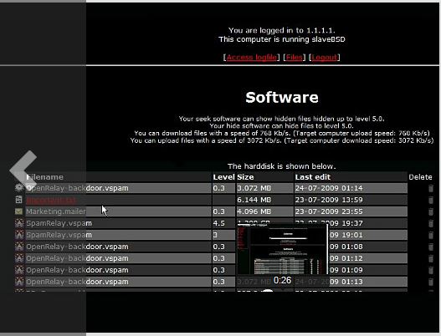Screen dimensions: 441x336
Task: Click the virus icon beside SpamRelay.vspam level 4.5
Action: (x=19, y=223)
